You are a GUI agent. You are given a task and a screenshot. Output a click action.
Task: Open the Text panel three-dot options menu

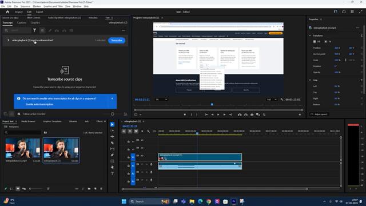coord(124,30)
